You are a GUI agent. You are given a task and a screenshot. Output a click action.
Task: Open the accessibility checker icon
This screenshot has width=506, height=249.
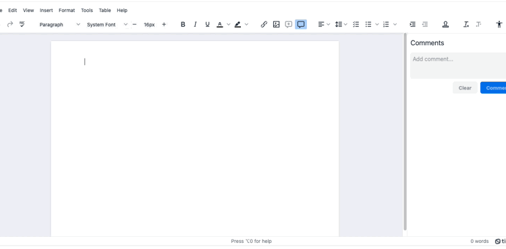coord(499,24)
